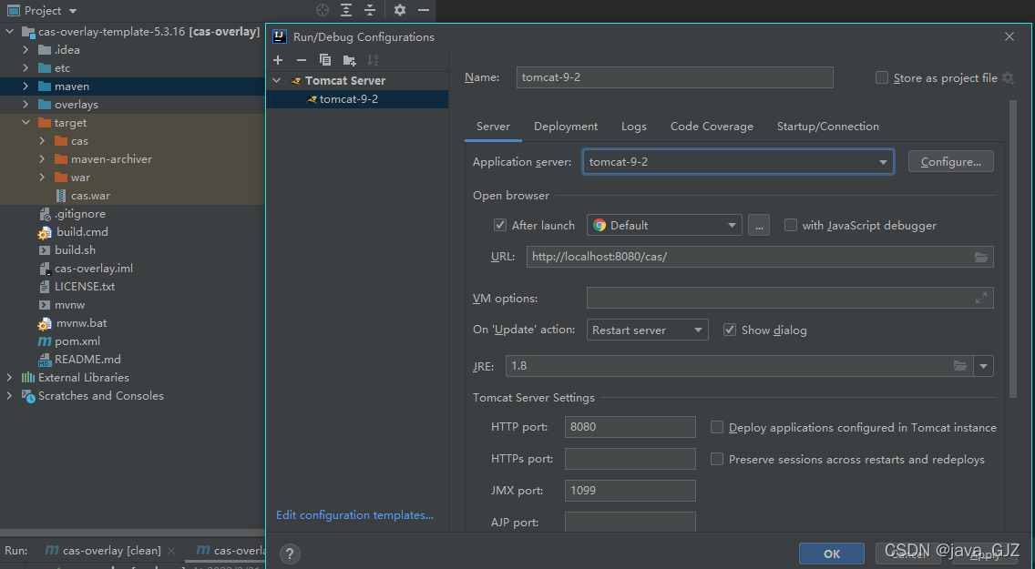The height and width of the screenshot is (569, 1035).
Task: Click the JMX port field
Action: [630, 491]
